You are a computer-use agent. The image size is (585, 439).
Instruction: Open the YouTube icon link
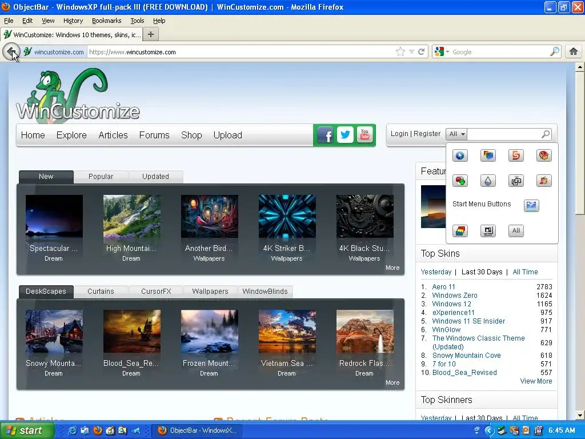click(x=365, y=135)
